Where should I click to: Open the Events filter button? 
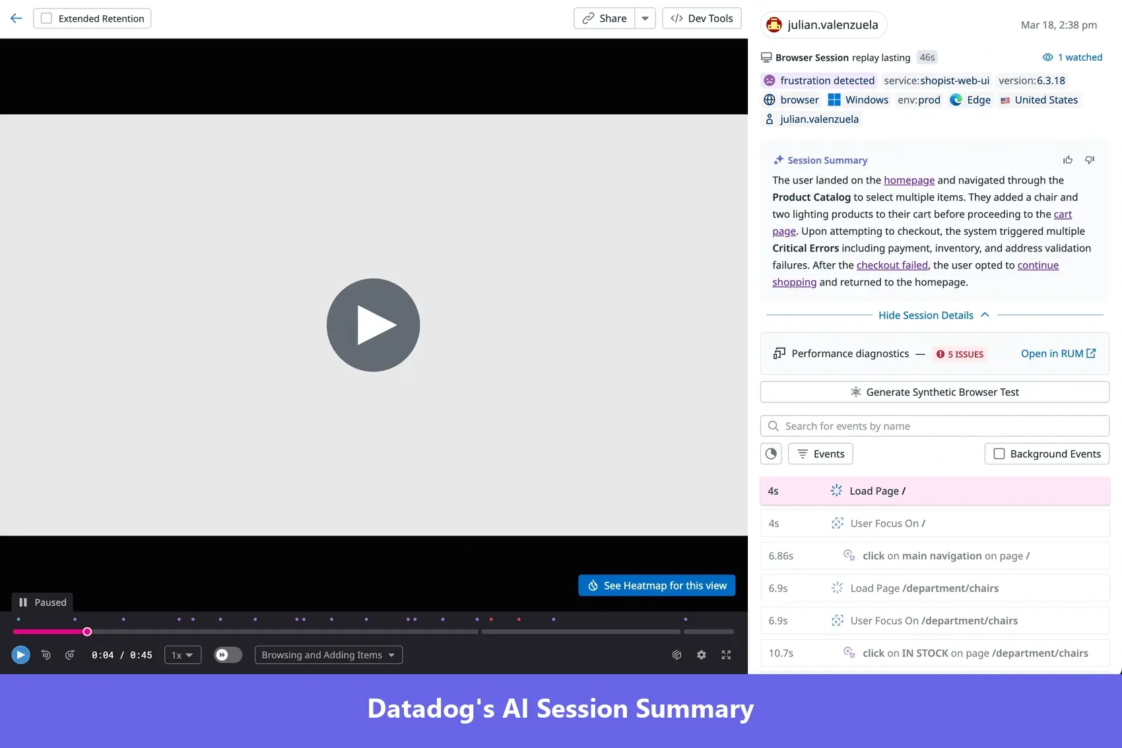pyautogui.click(x=820, y=454)
